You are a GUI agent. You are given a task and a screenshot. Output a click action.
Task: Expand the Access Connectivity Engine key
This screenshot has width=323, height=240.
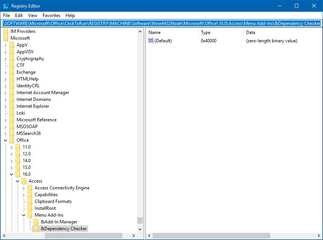(x=23, y=188)
